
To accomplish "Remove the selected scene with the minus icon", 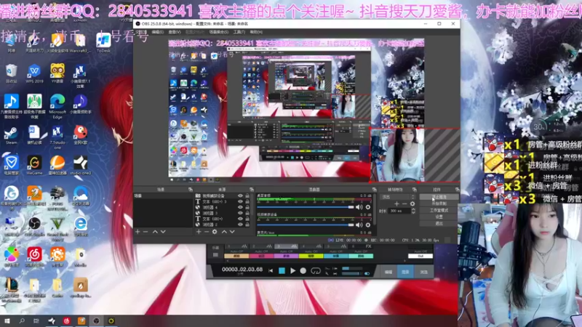I will coord(145,232).
